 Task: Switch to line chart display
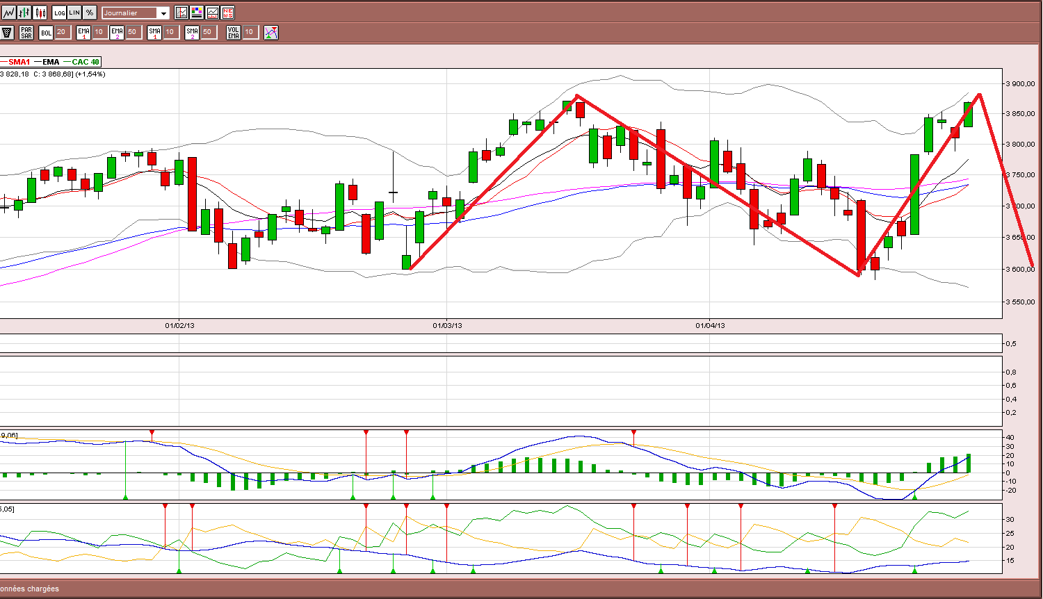(x=8, y=13)
